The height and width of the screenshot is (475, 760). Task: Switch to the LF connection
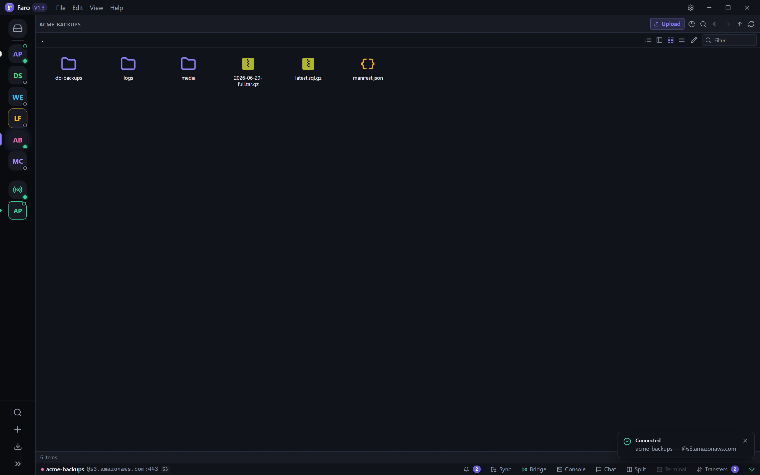[x=18, y=118]
